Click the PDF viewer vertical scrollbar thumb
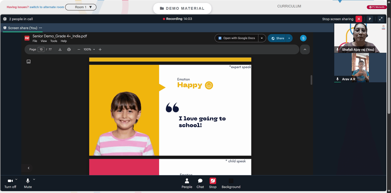The width and height of the screenshot is (391, 193). pyautogui.click(x=311, y=80)
